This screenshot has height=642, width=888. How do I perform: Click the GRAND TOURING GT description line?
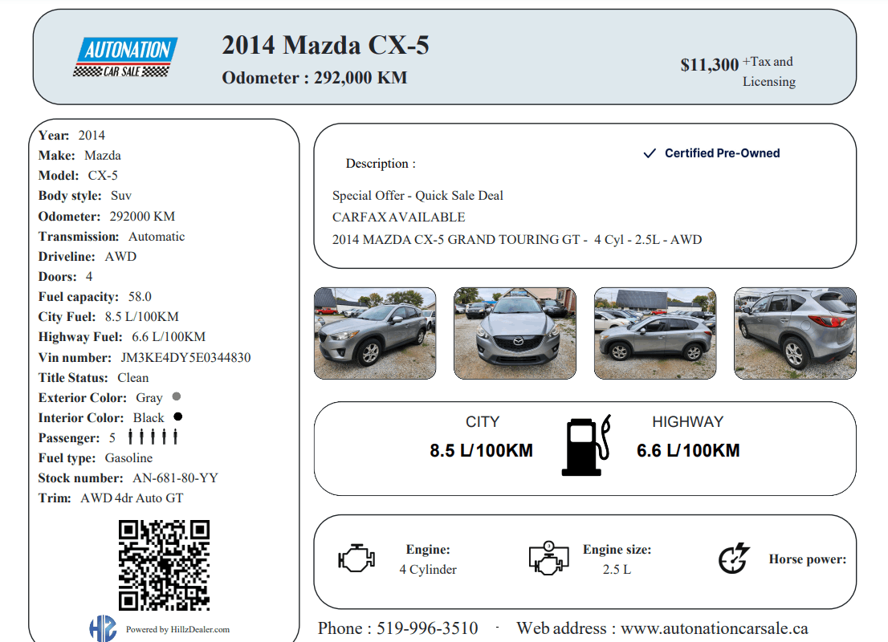click(517, 240)
